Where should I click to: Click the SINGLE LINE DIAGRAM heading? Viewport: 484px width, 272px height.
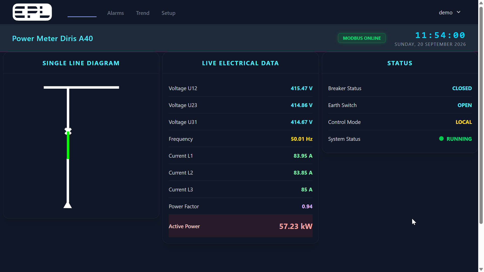pyautogui.click(x=81, y=63)
